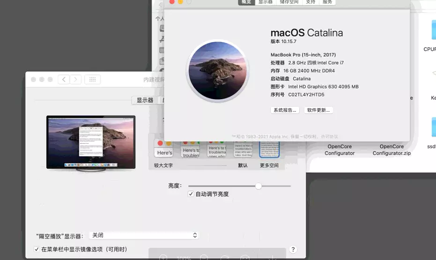Click the macOS Catalina island logo
Viewport: 436px width, 260px height.
pyautogui.click(x=218, y=71)
